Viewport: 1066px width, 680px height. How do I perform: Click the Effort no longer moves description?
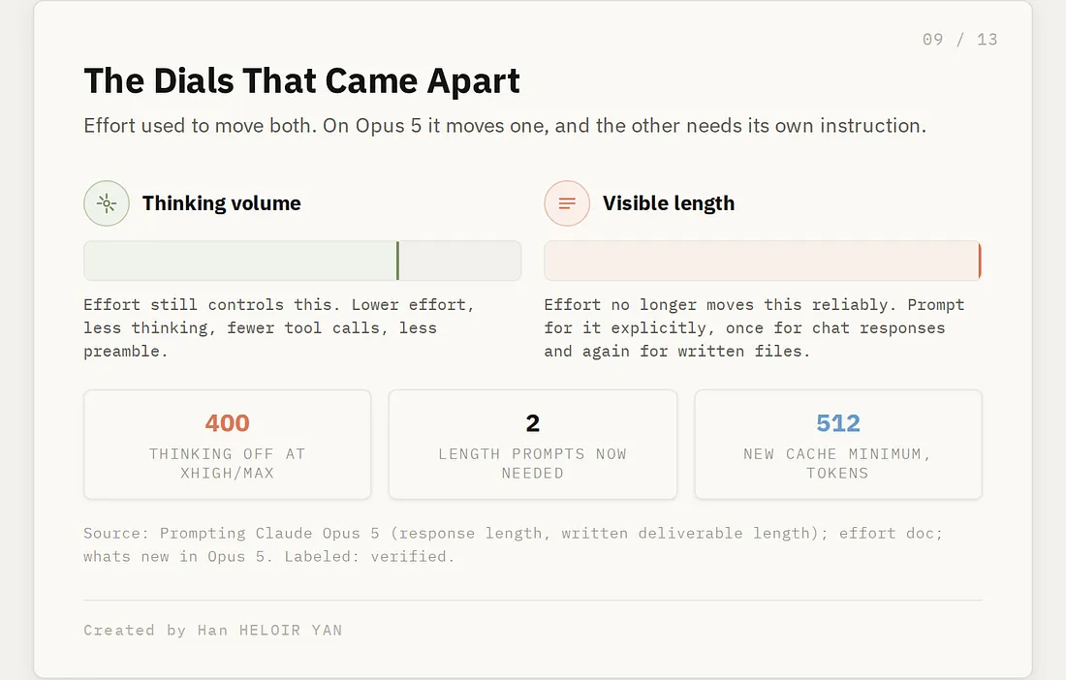point(754,327)
